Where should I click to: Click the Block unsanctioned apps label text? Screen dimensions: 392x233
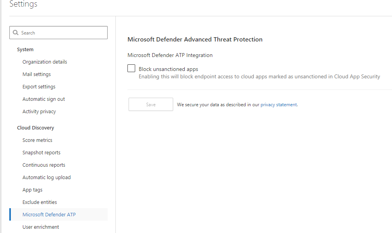pyautogui.click(x=168, y=69)
